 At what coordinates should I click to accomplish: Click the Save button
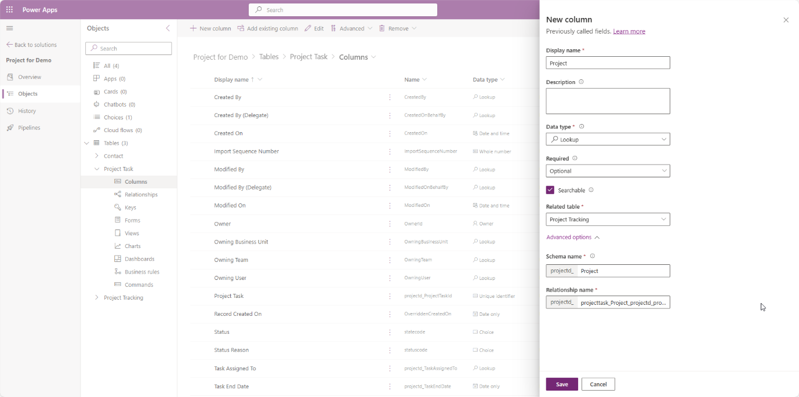point(562,384)
